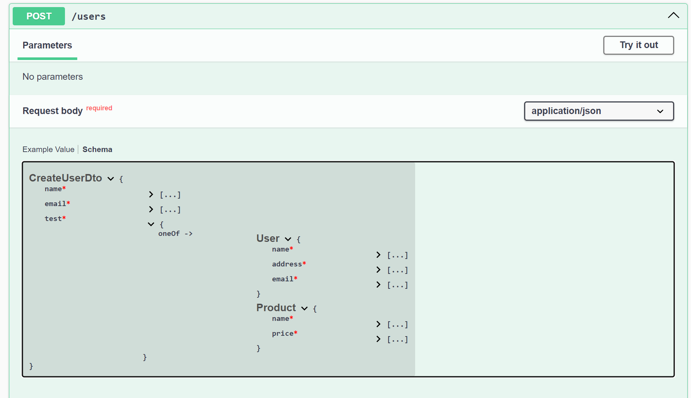The height and width of the screenshot is (398, 691).
Task: Collapse the Product model chevron
Action: (305, 309)
